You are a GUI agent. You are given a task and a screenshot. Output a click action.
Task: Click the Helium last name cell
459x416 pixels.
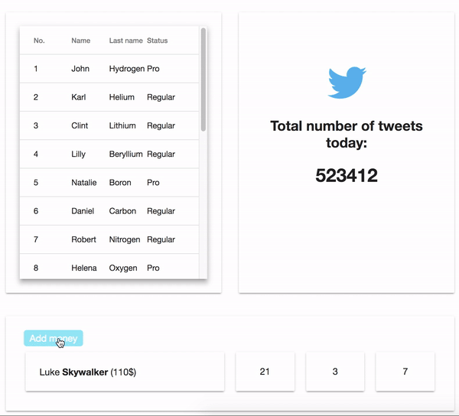click(122, 97)
